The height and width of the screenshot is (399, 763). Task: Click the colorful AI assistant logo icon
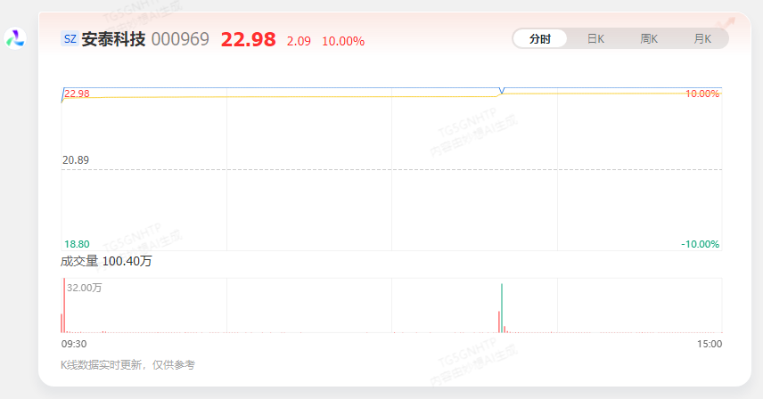pos(16,38)
